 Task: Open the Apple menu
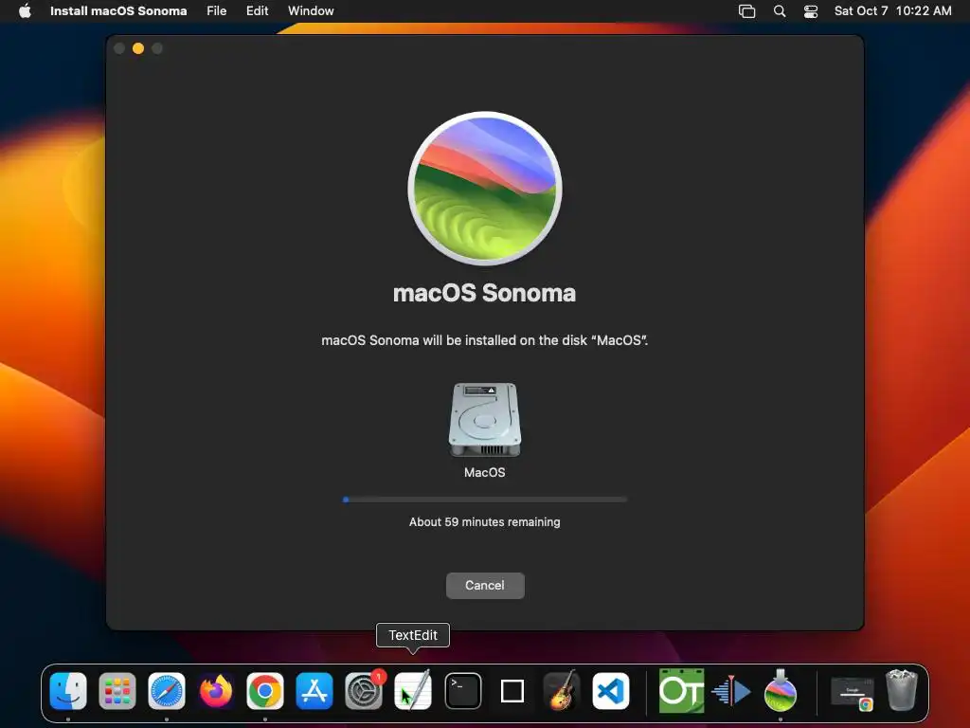(x=25, y=10)
